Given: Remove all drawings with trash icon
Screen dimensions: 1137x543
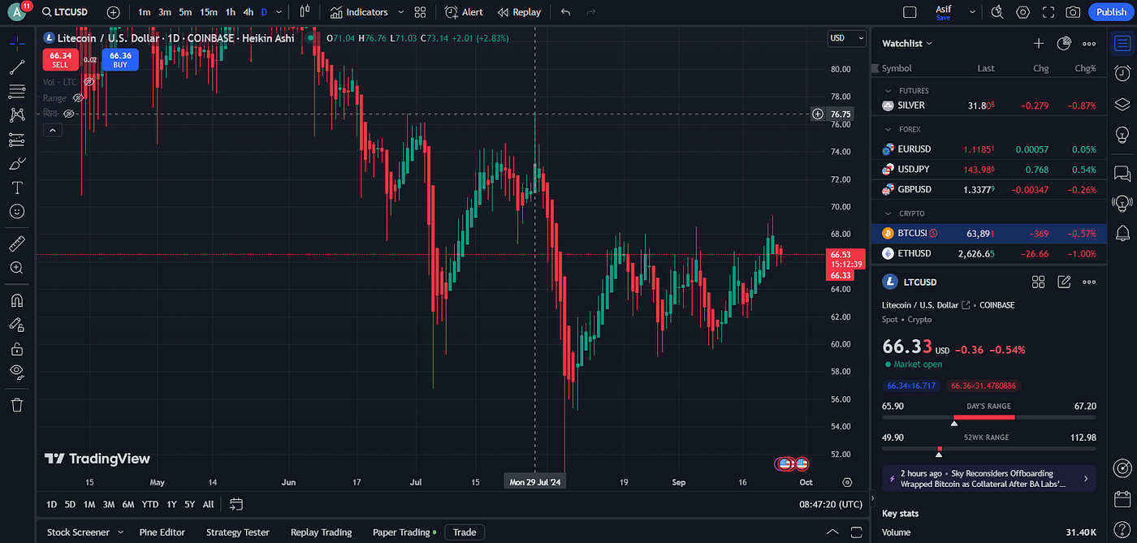Looking at the screenshot, I should click(16, 404).
